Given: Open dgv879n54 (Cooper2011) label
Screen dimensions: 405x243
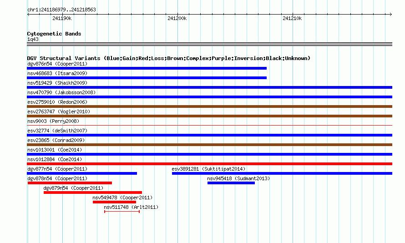Looking at the screenshot, I should coord(73,188).
